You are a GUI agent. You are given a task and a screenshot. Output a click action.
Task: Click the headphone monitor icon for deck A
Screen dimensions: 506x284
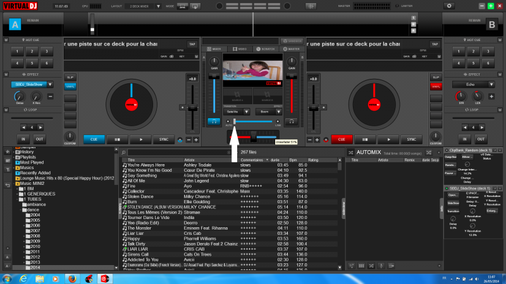pyautogui.click(x=215, y=120)
